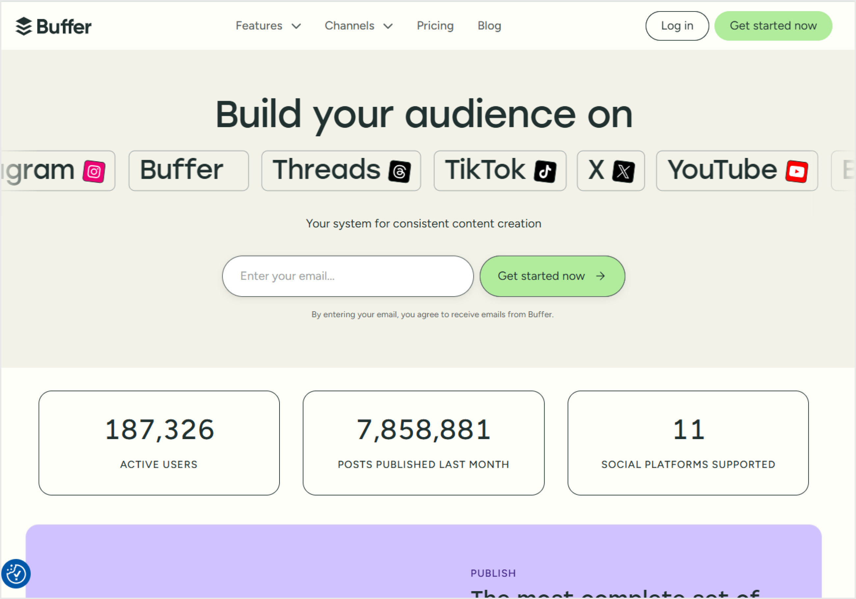Focus the Enter your email field
Viewport: 856px width, 599px height.
(348, 276)
